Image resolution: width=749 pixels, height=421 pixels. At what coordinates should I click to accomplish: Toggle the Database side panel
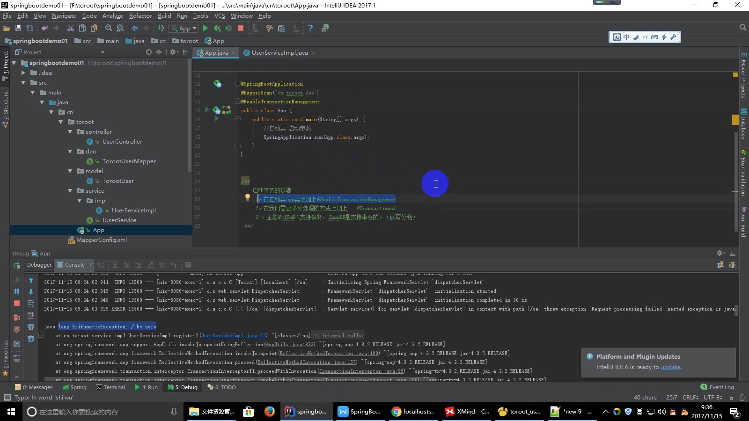pyautogui.click(x=743, y=124)
